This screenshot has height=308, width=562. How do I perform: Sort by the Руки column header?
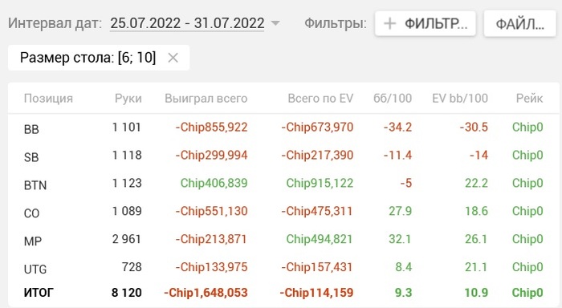coord(128,98)
